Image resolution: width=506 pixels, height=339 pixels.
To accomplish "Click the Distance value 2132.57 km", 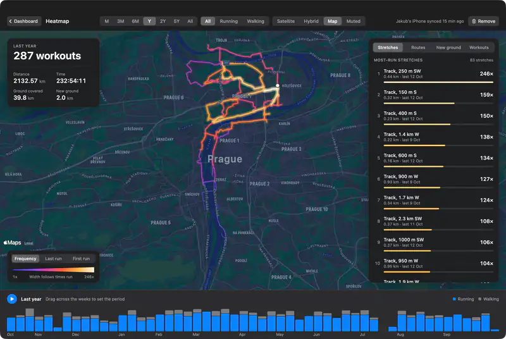I will 29,81.
